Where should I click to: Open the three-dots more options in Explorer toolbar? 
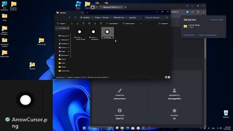click(x=141, y=23)
